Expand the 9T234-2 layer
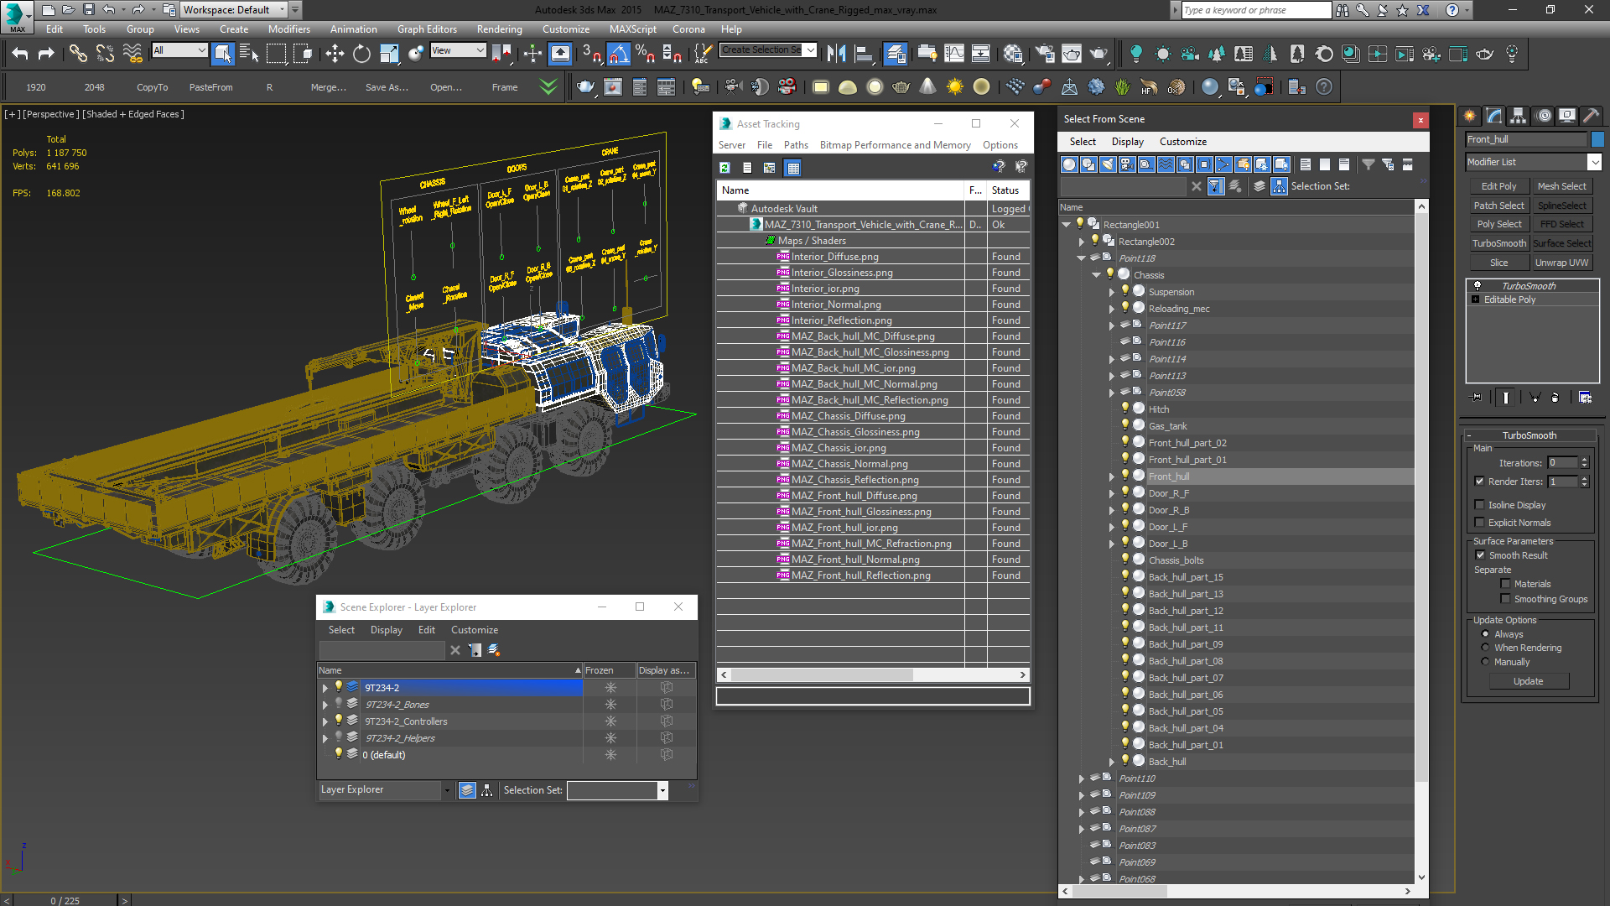This screenshot has width=1610, height=906. click(x=325, y=688)
